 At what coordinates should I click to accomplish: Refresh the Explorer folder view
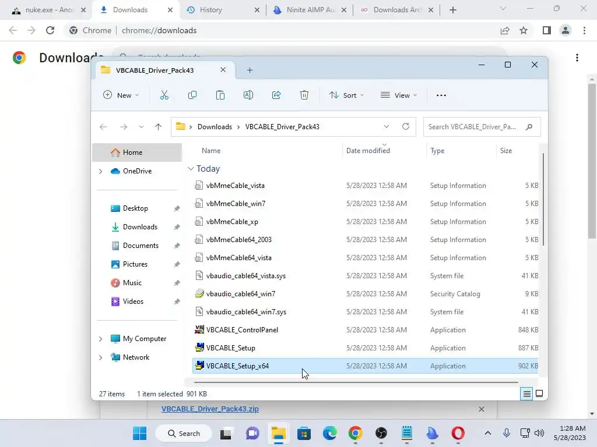click(406, 126)
